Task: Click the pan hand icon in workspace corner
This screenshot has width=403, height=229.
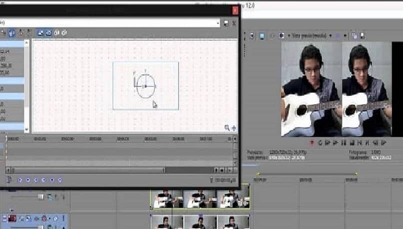Action: [x=234, y=128]
